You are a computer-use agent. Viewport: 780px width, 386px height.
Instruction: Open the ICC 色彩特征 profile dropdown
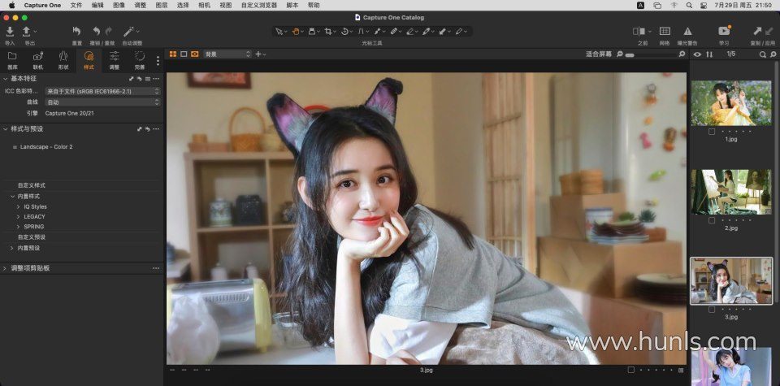click(102, 91)
